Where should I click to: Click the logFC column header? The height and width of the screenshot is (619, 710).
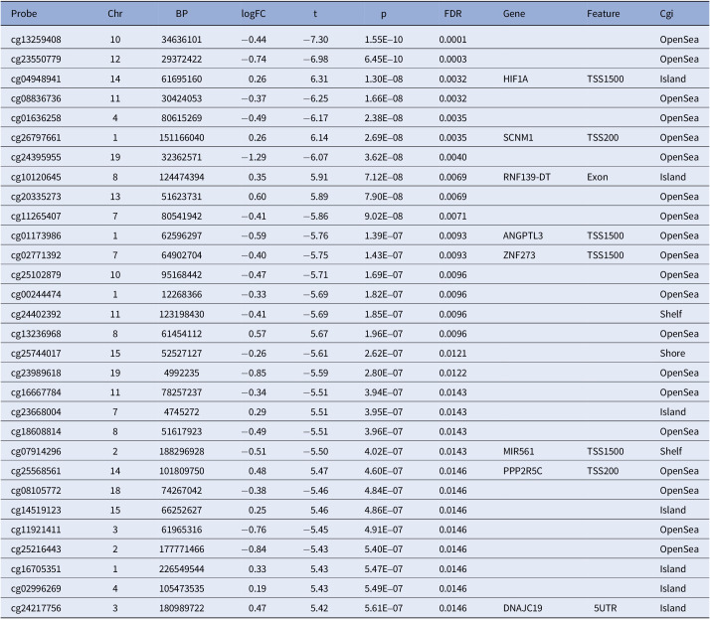[254, 14]
